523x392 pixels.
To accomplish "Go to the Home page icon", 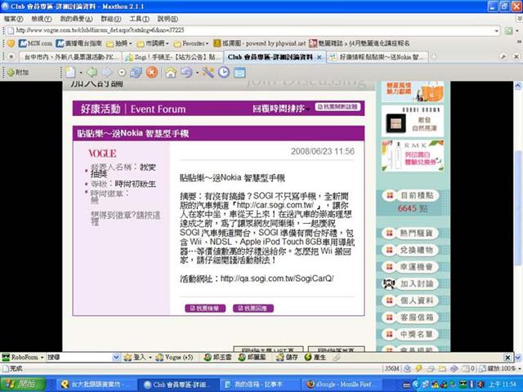I will 171,72.
